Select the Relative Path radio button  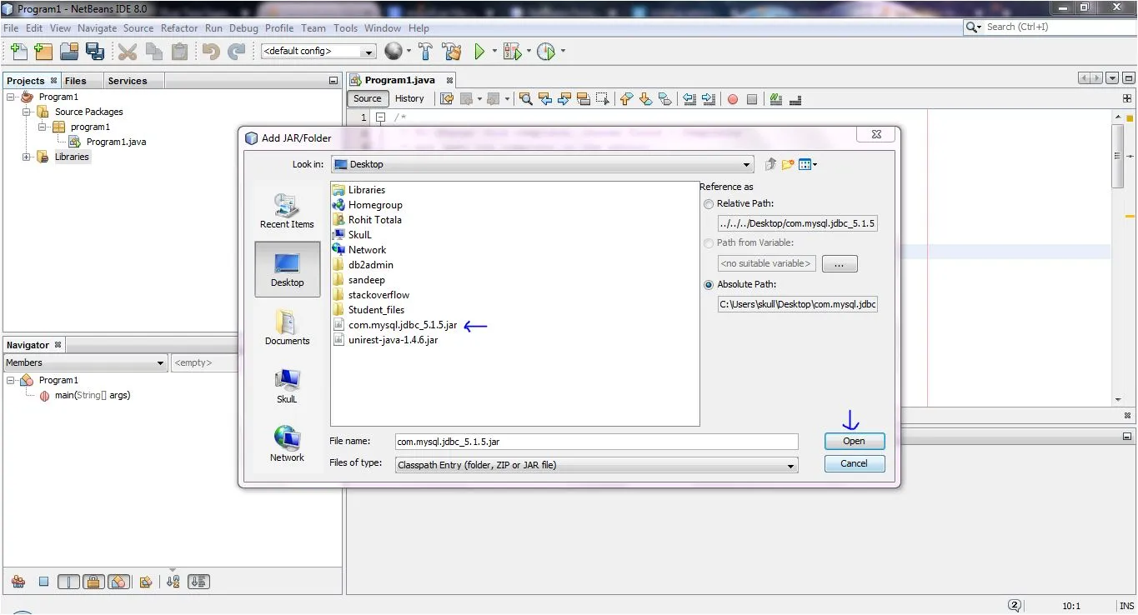click(709, 204)
